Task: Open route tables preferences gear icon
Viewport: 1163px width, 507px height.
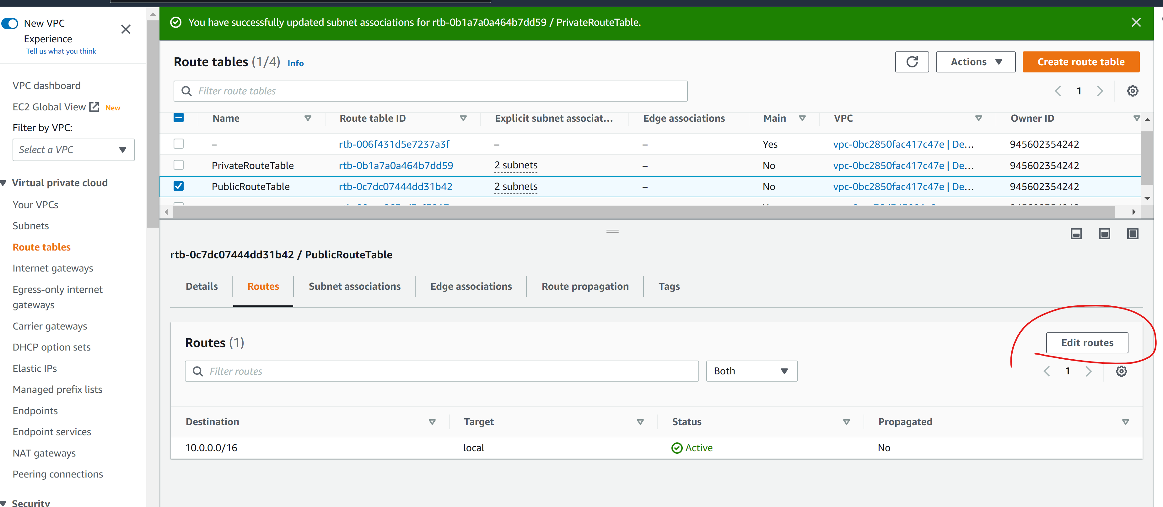Action: [x=1132, y=91]
